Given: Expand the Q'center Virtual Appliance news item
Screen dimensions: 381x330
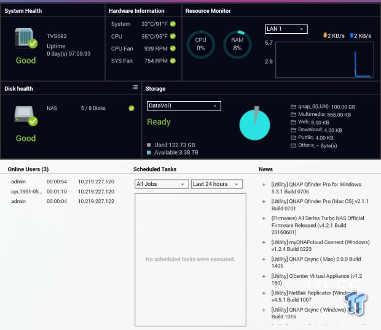Looking at the screenshot, I should 264,277.
